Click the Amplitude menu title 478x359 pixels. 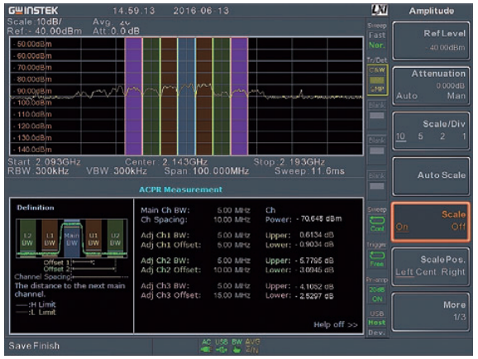(432, 11)
